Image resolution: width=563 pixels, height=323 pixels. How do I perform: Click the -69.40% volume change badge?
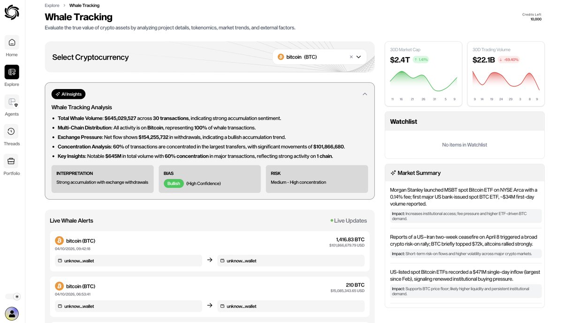pos(509,60)
